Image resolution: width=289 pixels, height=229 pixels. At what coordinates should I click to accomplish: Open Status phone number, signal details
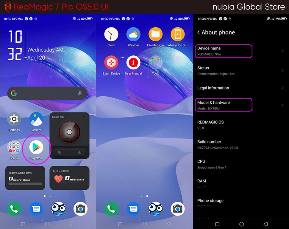[241, 71]
